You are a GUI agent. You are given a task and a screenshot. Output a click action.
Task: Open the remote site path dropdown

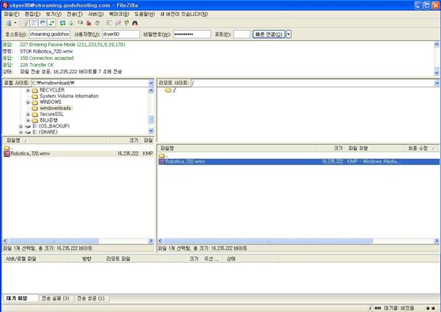coord(437,83)
